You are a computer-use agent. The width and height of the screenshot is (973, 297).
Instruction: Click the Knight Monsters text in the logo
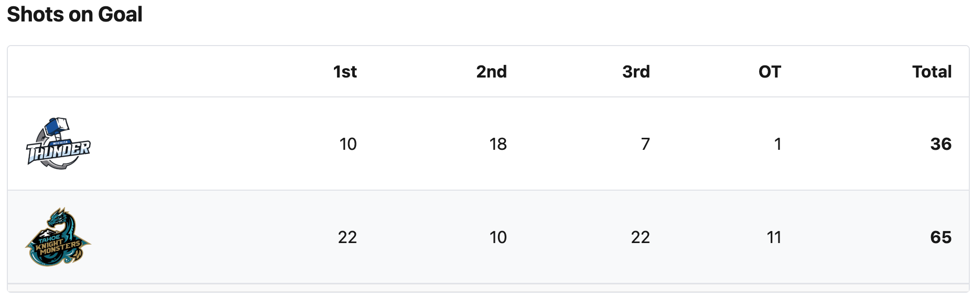[x=58, y=245]
